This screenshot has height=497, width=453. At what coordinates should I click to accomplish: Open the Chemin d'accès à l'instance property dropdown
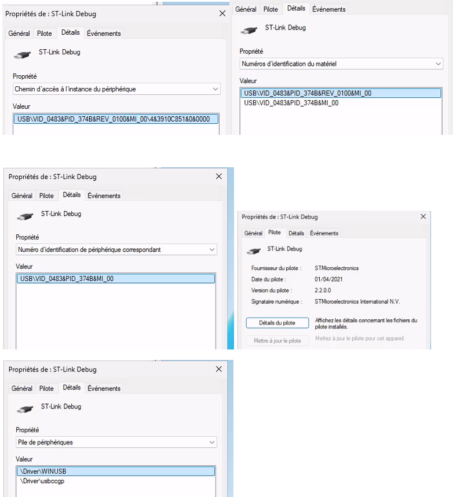coord(116,89)
